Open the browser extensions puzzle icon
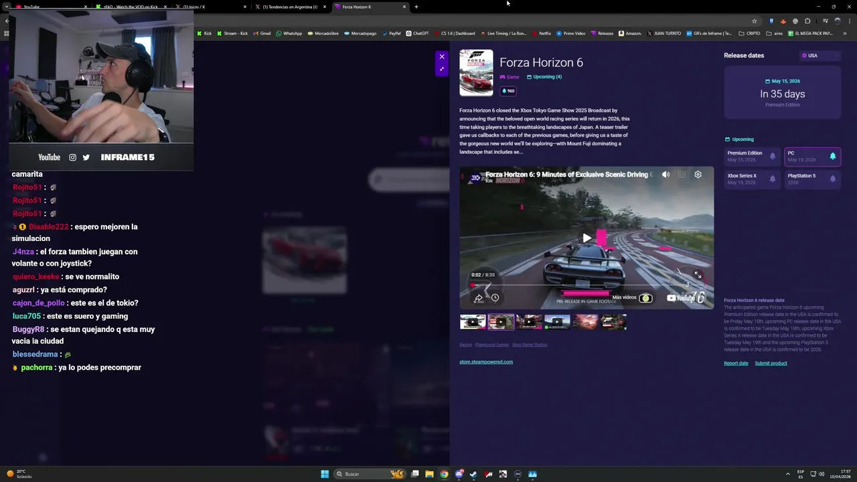The image size is (857, 482). (x=807, y=21)
